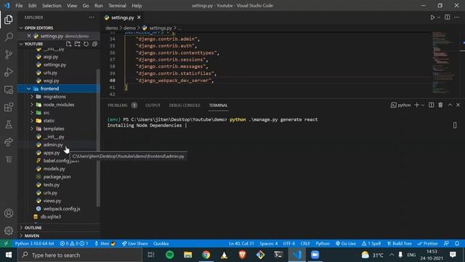Click Go Live in status bar

pos(346,244)
